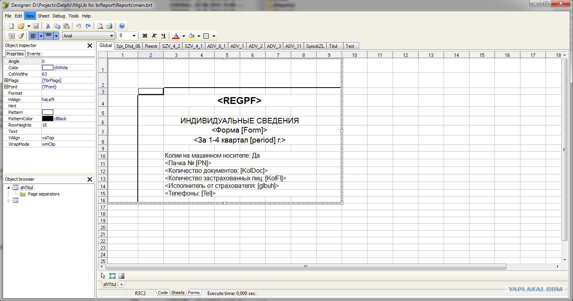573x301 pixels.
Task: Open the fill color dropdown arrow
Action: coord(199,36)
